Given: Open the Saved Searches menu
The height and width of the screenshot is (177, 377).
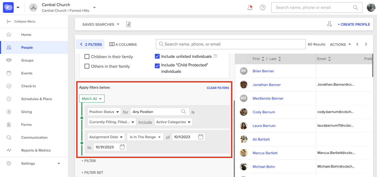Looking at the screenshot, I should 100,24.
